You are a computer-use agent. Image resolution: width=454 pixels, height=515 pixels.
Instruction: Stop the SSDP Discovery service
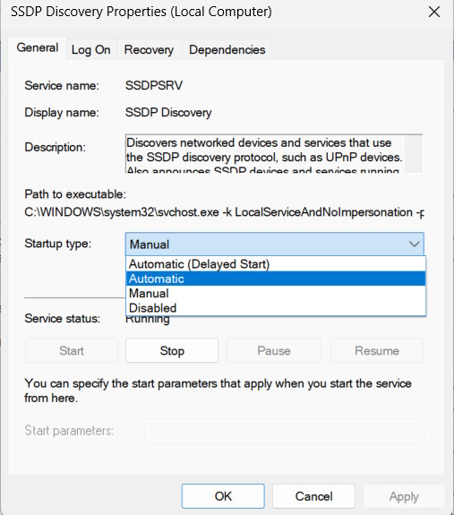click(x=172, y=350)
